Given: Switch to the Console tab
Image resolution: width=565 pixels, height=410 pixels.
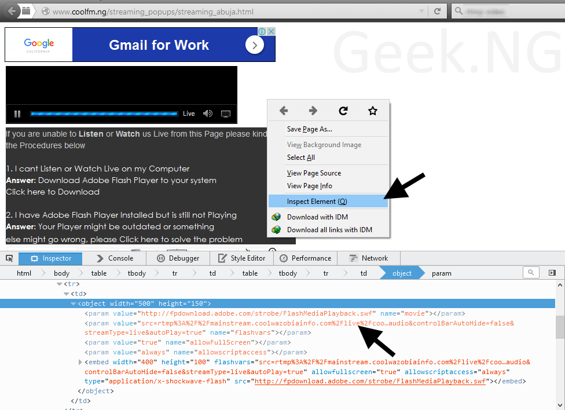Looking at the screenshot, I should (x=115, y=258).
